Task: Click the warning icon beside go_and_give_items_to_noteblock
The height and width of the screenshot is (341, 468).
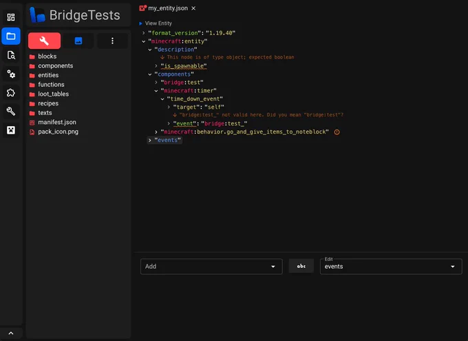Action: (337, 132)
